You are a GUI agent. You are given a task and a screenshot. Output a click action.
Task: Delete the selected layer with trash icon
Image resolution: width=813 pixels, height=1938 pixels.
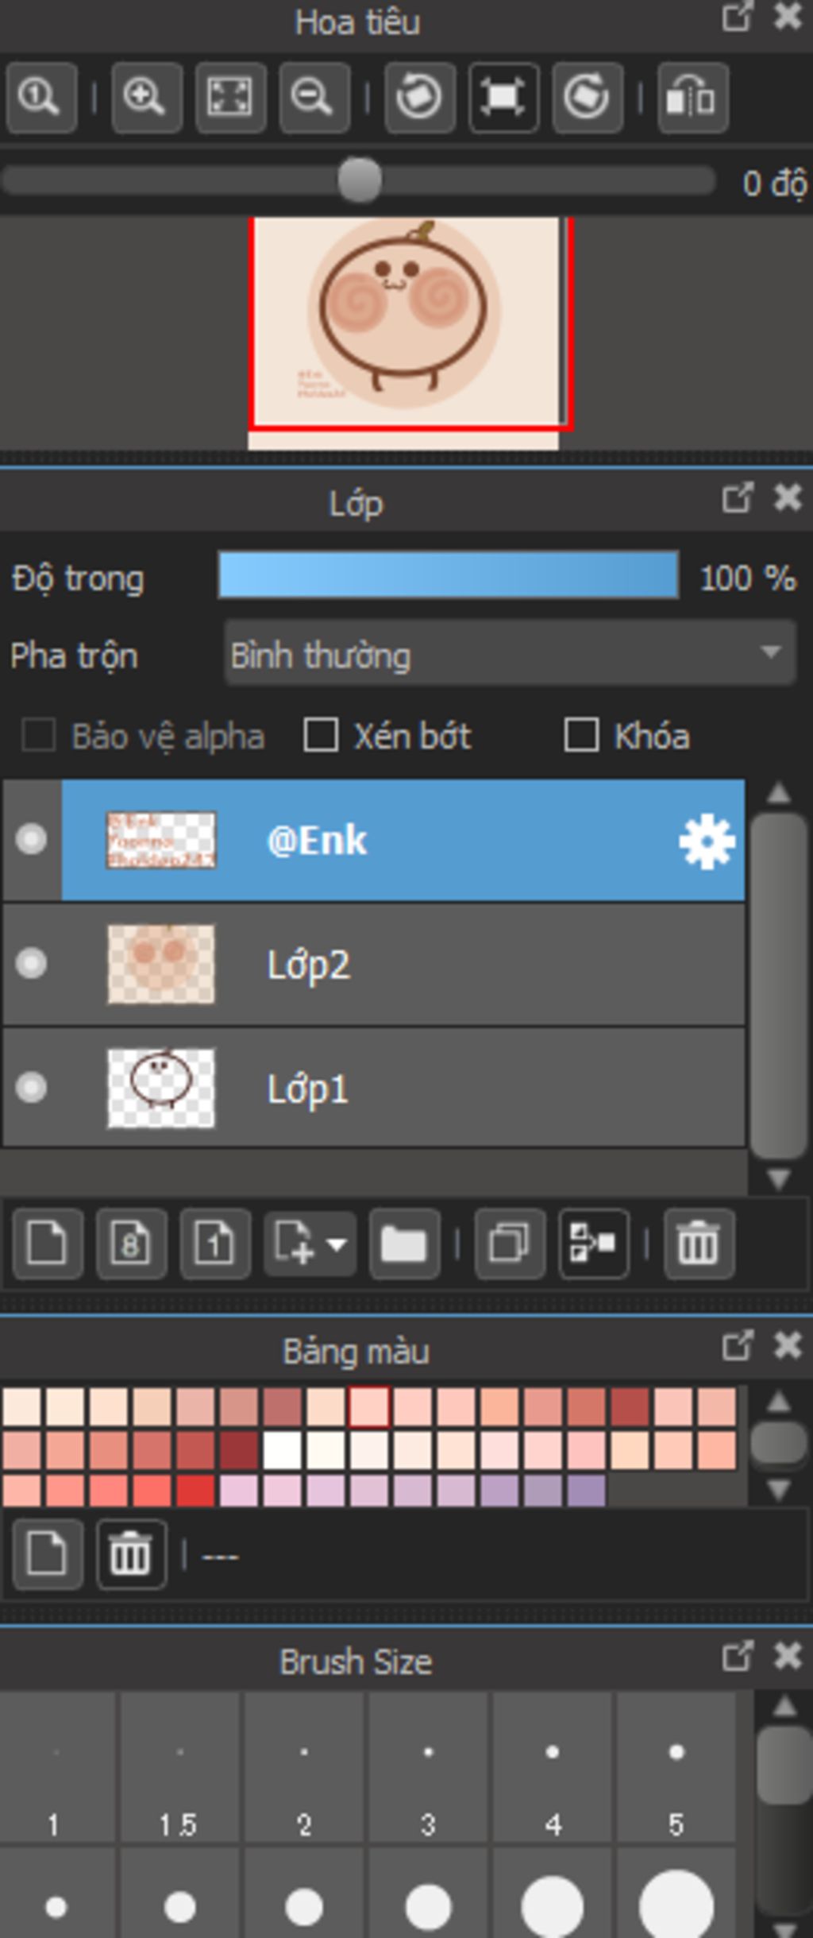click(x=698, y=1244)
